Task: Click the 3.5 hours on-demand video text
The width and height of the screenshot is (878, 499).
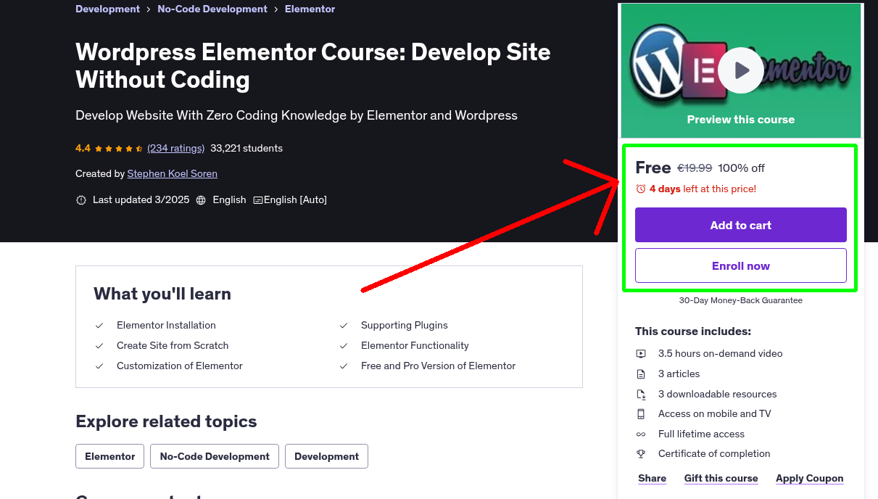Action: point(721,354)
